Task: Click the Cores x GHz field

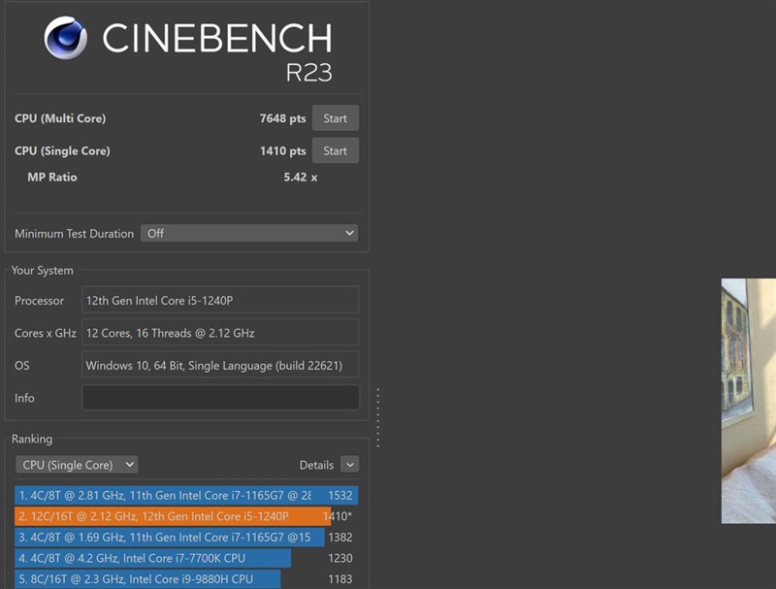Action: (220, 333)
